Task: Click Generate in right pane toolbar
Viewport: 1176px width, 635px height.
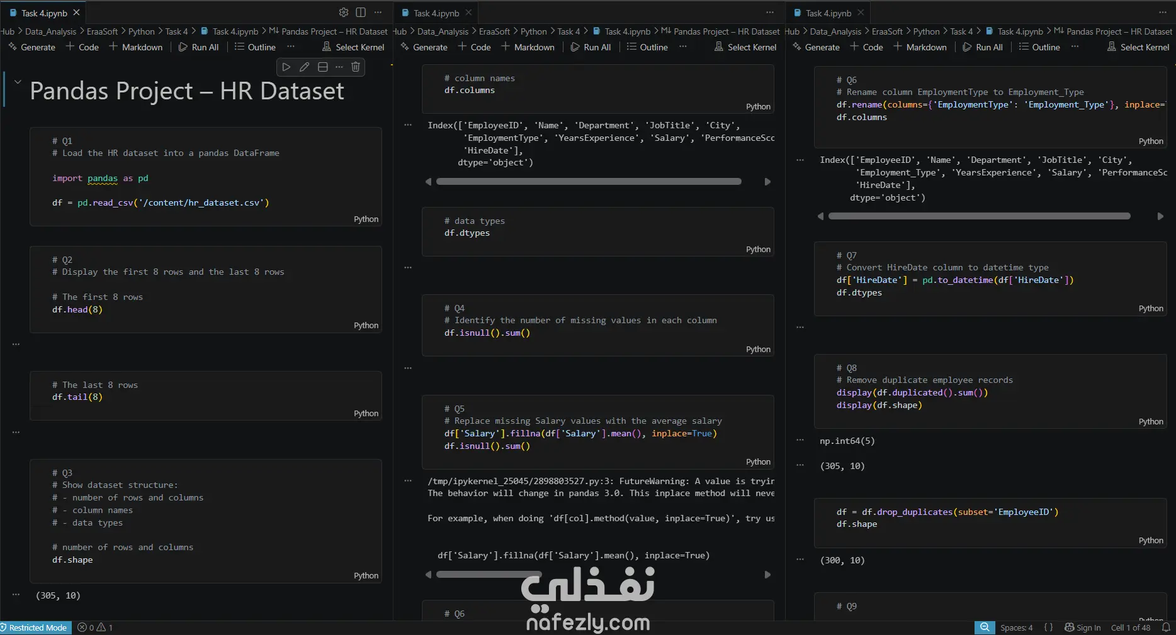Action: tap(817, 47)
